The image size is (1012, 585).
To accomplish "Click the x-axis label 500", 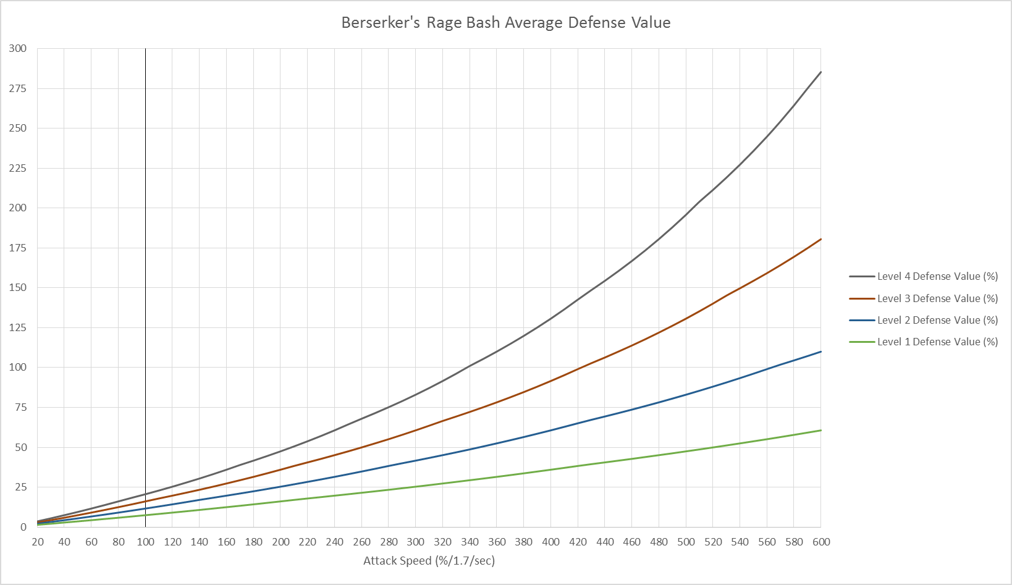I will [686, 542].
